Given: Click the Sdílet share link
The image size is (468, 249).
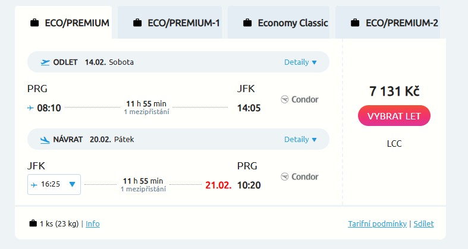Looking at the screenshot, I should coord(423,224).
